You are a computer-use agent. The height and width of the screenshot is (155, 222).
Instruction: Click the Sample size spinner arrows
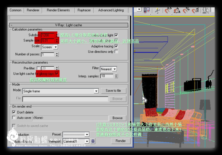(57, 41)
